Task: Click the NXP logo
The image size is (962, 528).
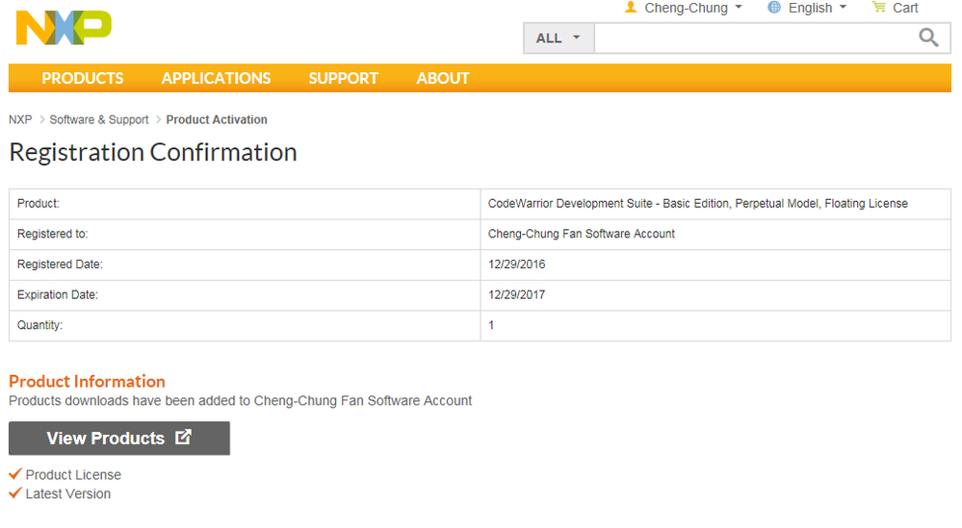Action: pyautogui.click(x=64, y=28)
